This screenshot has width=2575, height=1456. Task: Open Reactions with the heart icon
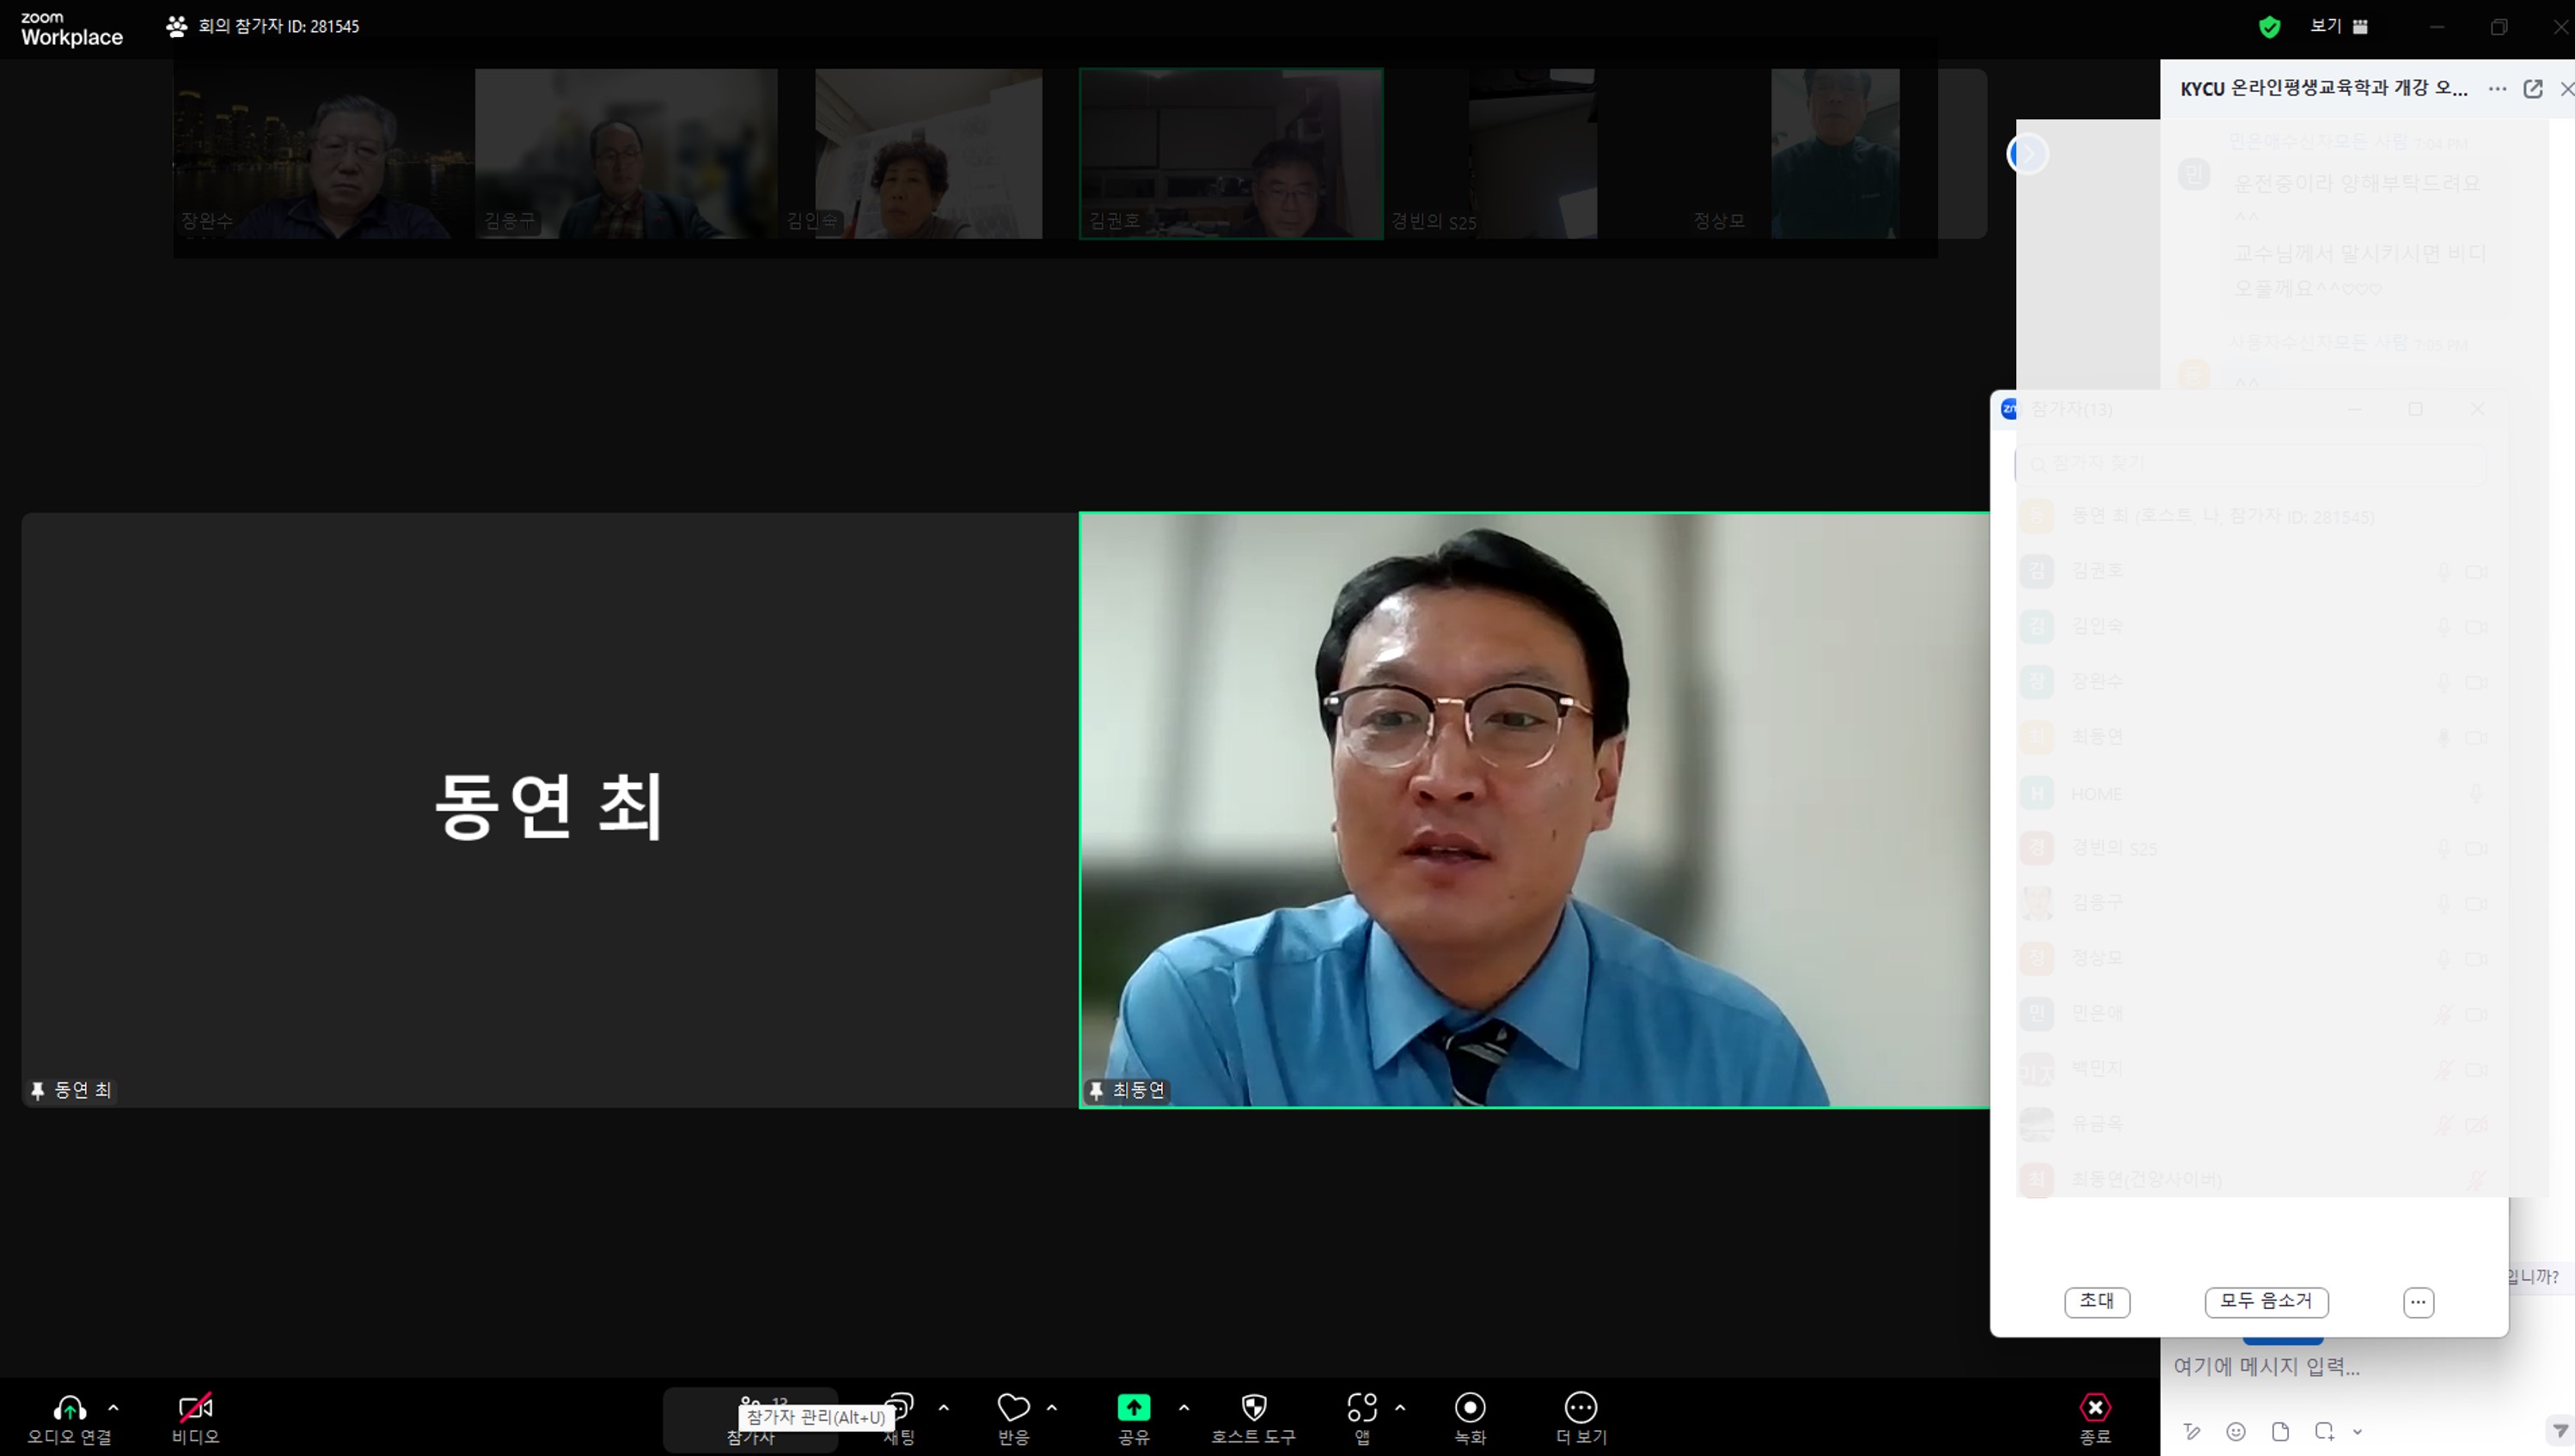pyautogui.click(x=1013, y=1408)
